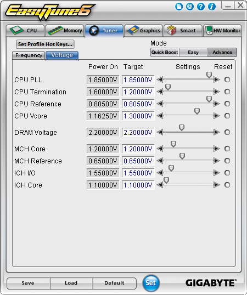Open the Graphics tab
The height and width of the screenshot is (295, 247).
(144, 31)
